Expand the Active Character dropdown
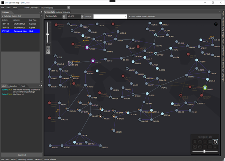 [68, 7]
